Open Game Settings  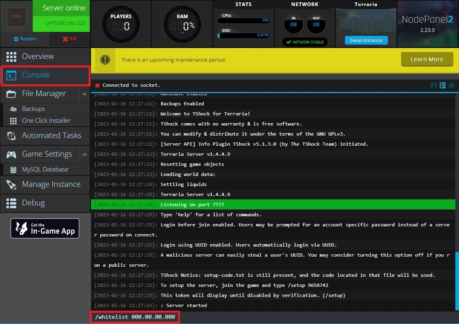click(40, 154)
